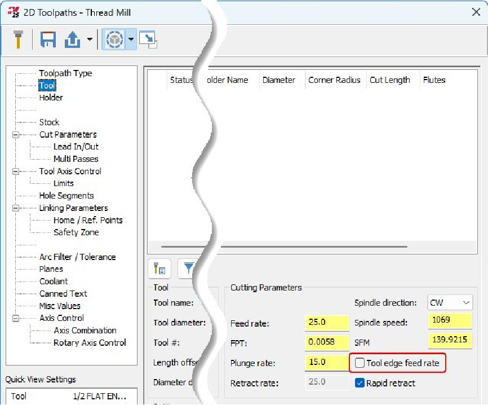Open the Misc Values page

pyautogui.click(x=60, y=306)
